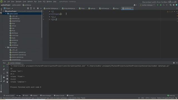Toggle soft-wrap in Run console
This screenshot has width=178, height=100.
pyautogui.click(x=7, y=72)
